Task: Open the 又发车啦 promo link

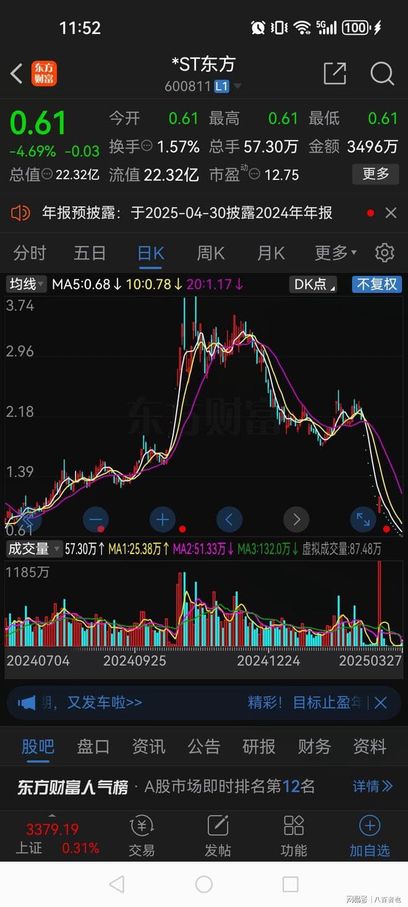Action: pyautogui.click(x=104, y=702)
